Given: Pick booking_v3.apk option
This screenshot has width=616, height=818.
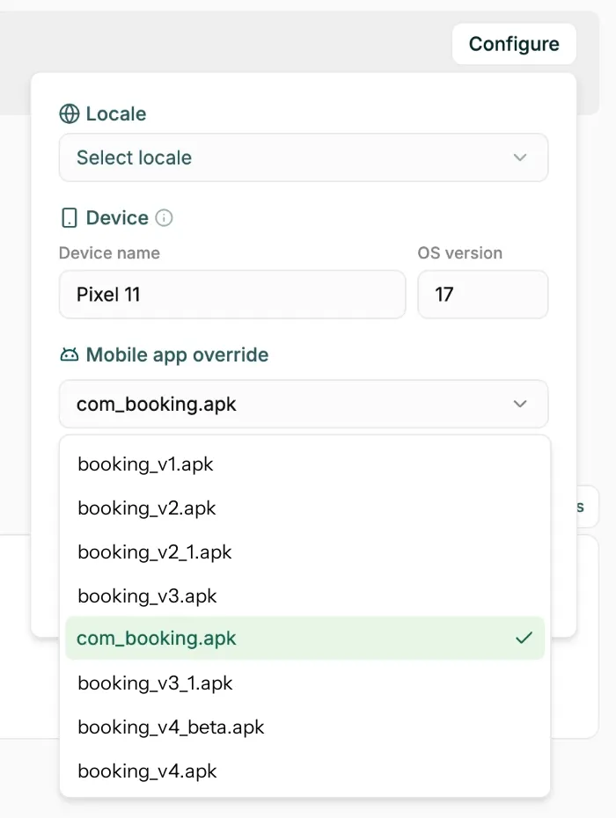Looking at the screenshot, I should click(304, 595).
